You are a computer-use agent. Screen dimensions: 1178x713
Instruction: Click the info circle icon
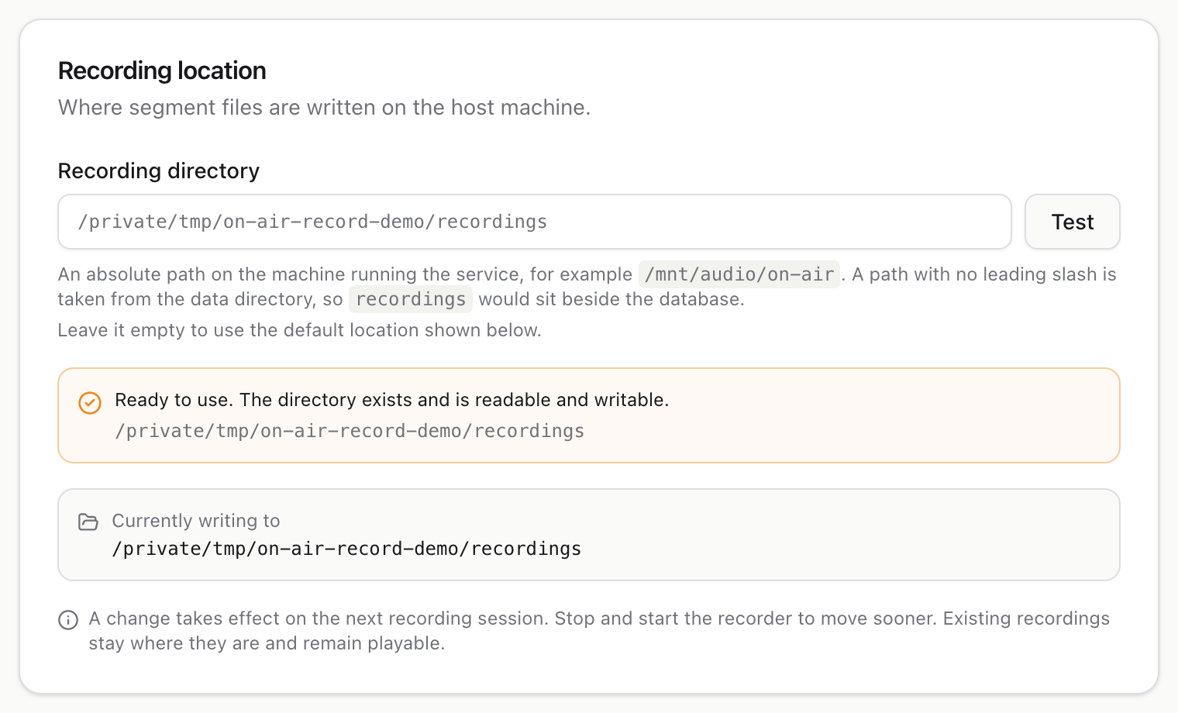coord(68,620)
